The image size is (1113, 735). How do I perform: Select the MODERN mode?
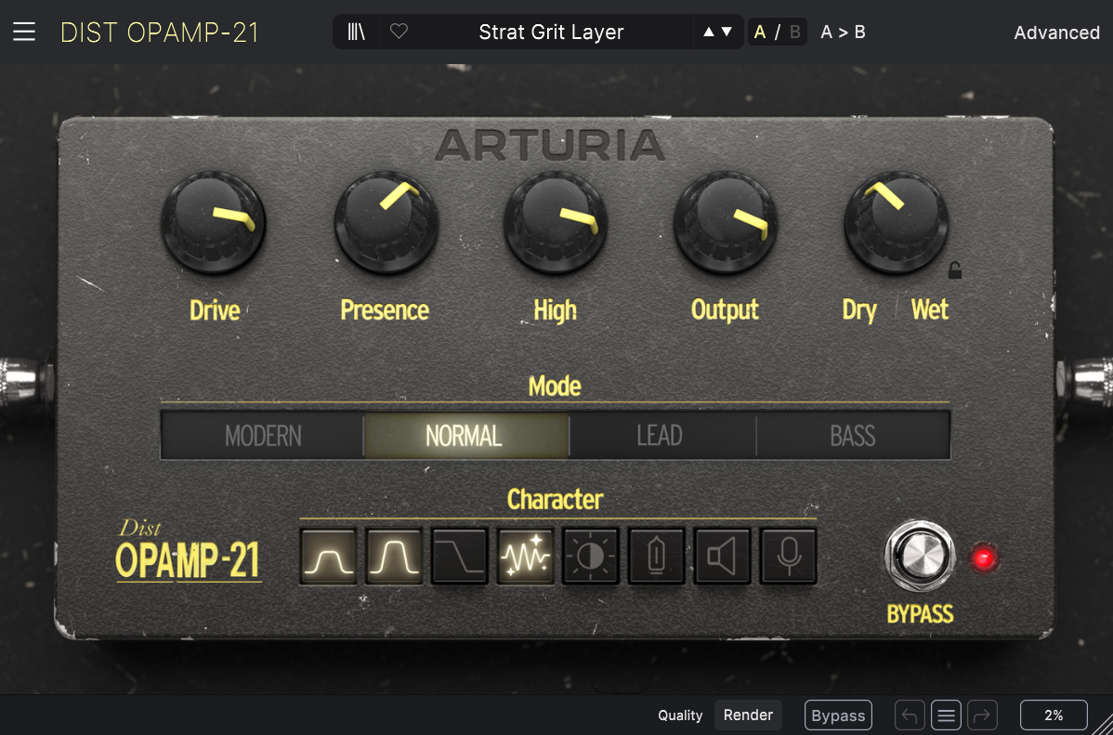[263, 435]
